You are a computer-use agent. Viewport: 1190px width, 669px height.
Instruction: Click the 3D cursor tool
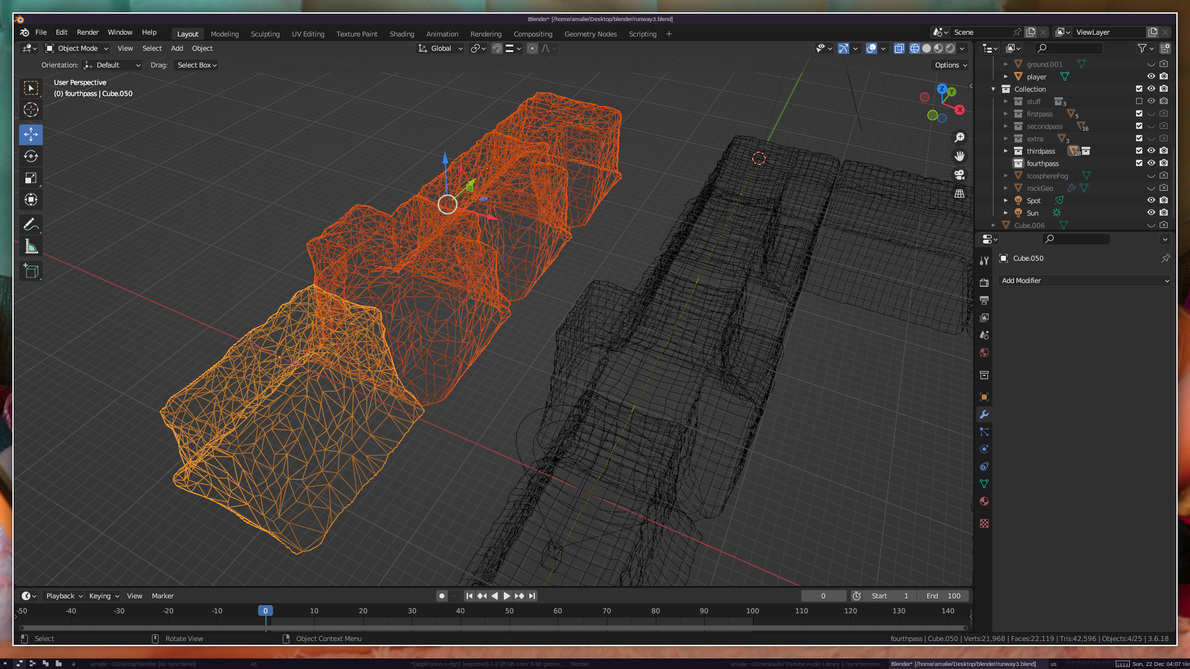pos(31,110)
